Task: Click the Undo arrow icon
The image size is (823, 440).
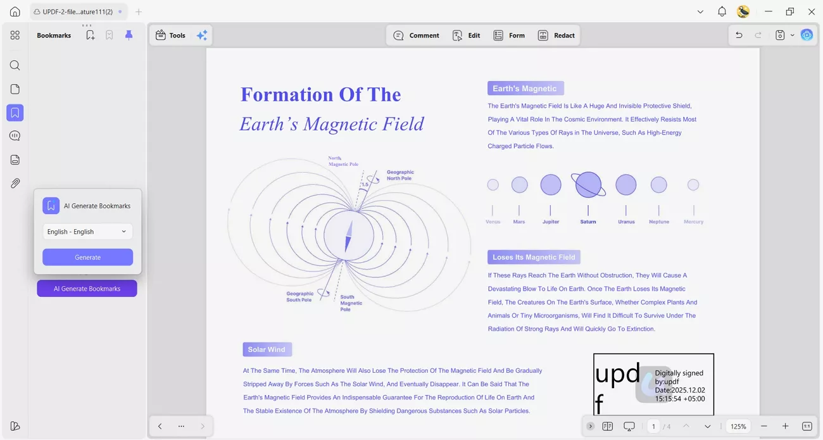Action: click(739, 35)
